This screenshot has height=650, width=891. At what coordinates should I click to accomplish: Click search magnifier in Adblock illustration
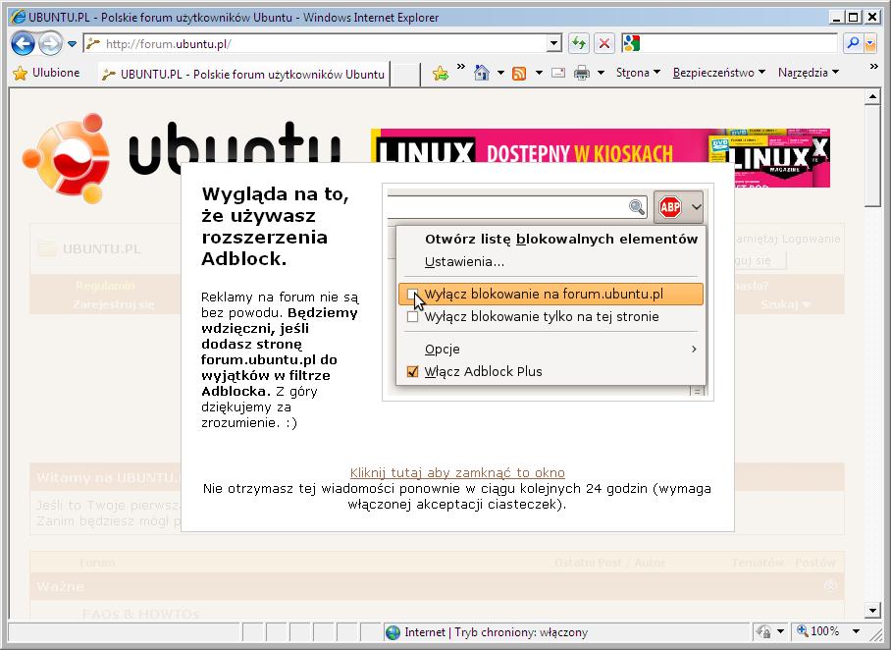637,207
